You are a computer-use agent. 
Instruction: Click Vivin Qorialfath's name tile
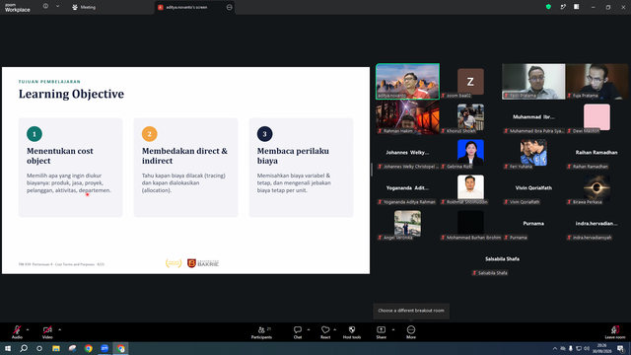coord(533,188)
